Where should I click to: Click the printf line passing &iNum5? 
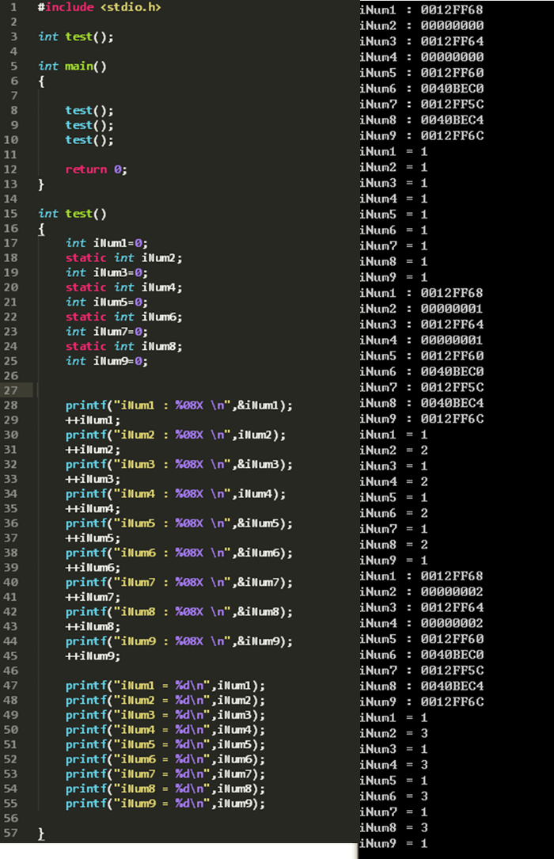pyautogui.click(x=179, y=524)
